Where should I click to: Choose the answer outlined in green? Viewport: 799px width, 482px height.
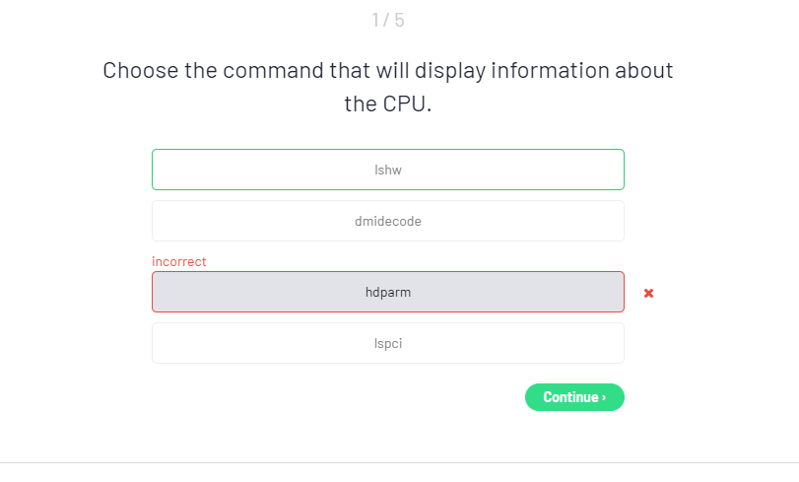coord(388,170)
